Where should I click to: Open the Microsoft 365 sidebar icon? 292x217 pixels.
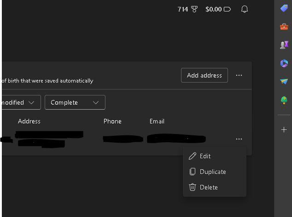[284, 63]
